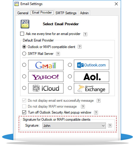Click the Outlook.com logo button
The height and width of the screenshot is (148, 135).
[x=91, y=65]
